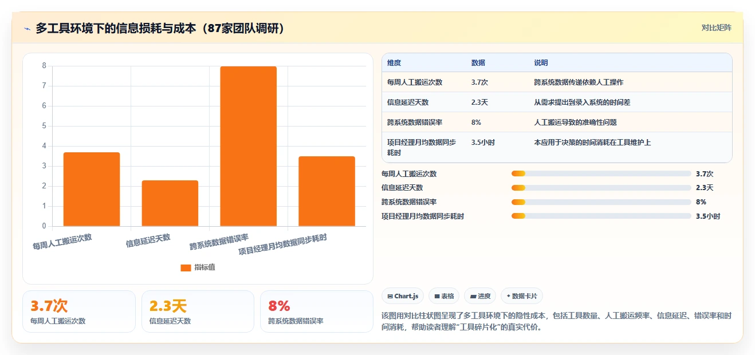
Task: Click the tallest chart bar for 跨系统数据错误率
Action: click(x=248, y=146)
